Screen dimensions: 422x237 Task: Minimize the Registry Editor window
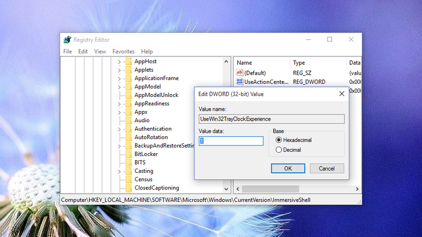point(309,39)
